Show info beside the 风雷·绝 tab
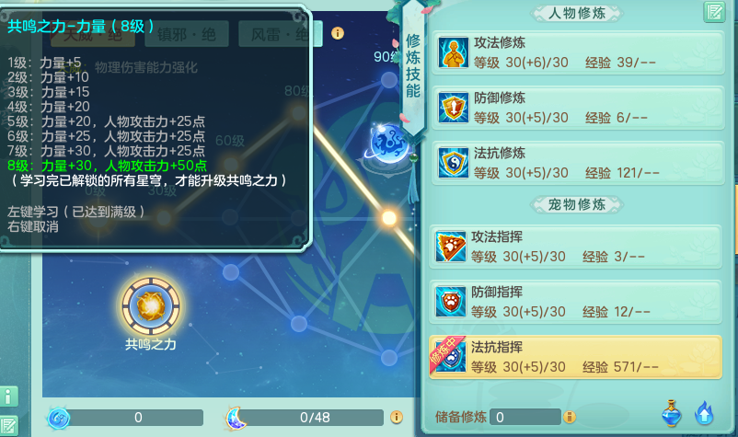Screen dimensions: 738x437 338,33
